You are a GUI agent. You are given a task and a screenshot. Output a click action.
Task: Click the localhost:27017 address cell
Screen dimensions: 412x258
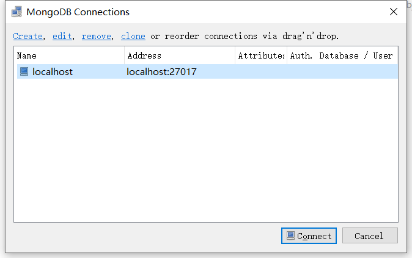click(161, 71)
